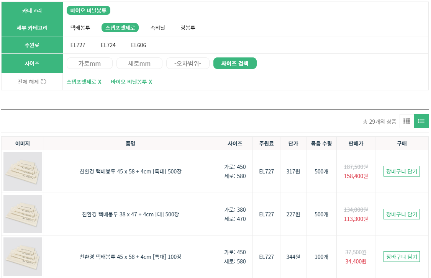Add first 45 x 58 500장 item to cart
Screen dimensions: 431x278
(402, 171)
